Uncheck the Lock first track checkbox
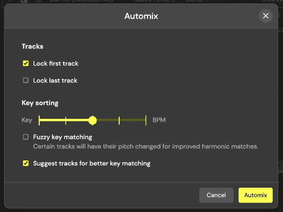This screenshot has width=283, height=212. click(x=26, y=64)
